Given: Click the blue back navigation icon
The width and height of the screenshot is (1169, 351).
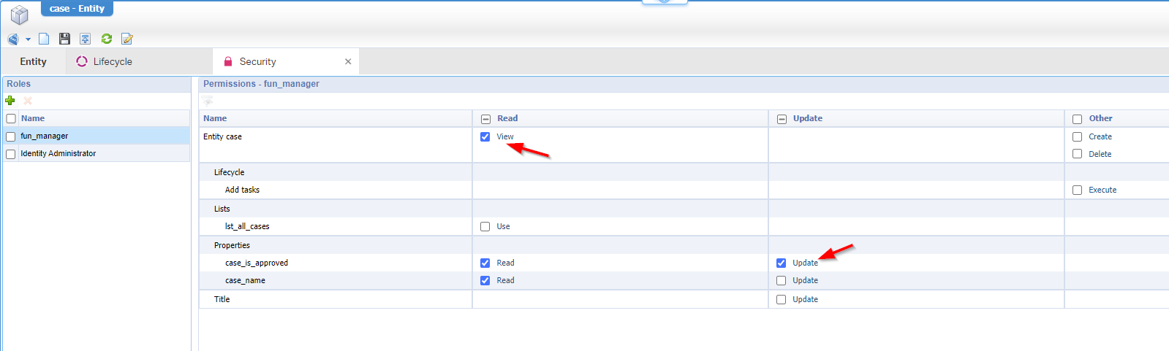Looking at the screenshot, I should tap(12, 39).
